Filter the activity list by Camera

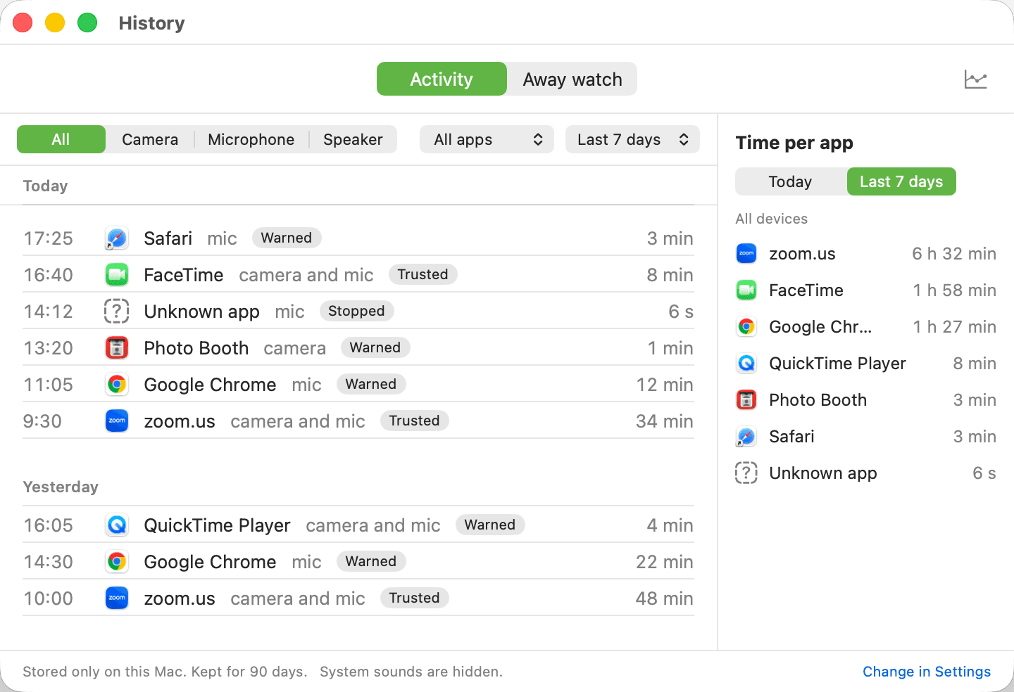tap(150, 139)
